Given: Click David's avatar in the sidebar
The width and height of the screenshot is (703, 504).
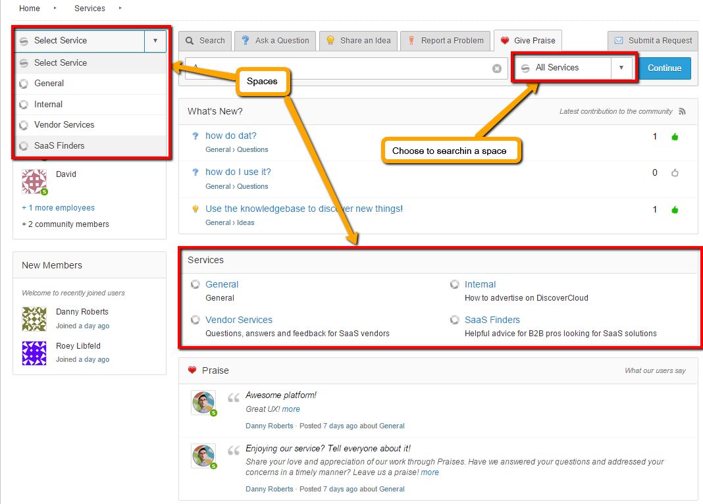Looking at the screenshot, I should (34, 181).
